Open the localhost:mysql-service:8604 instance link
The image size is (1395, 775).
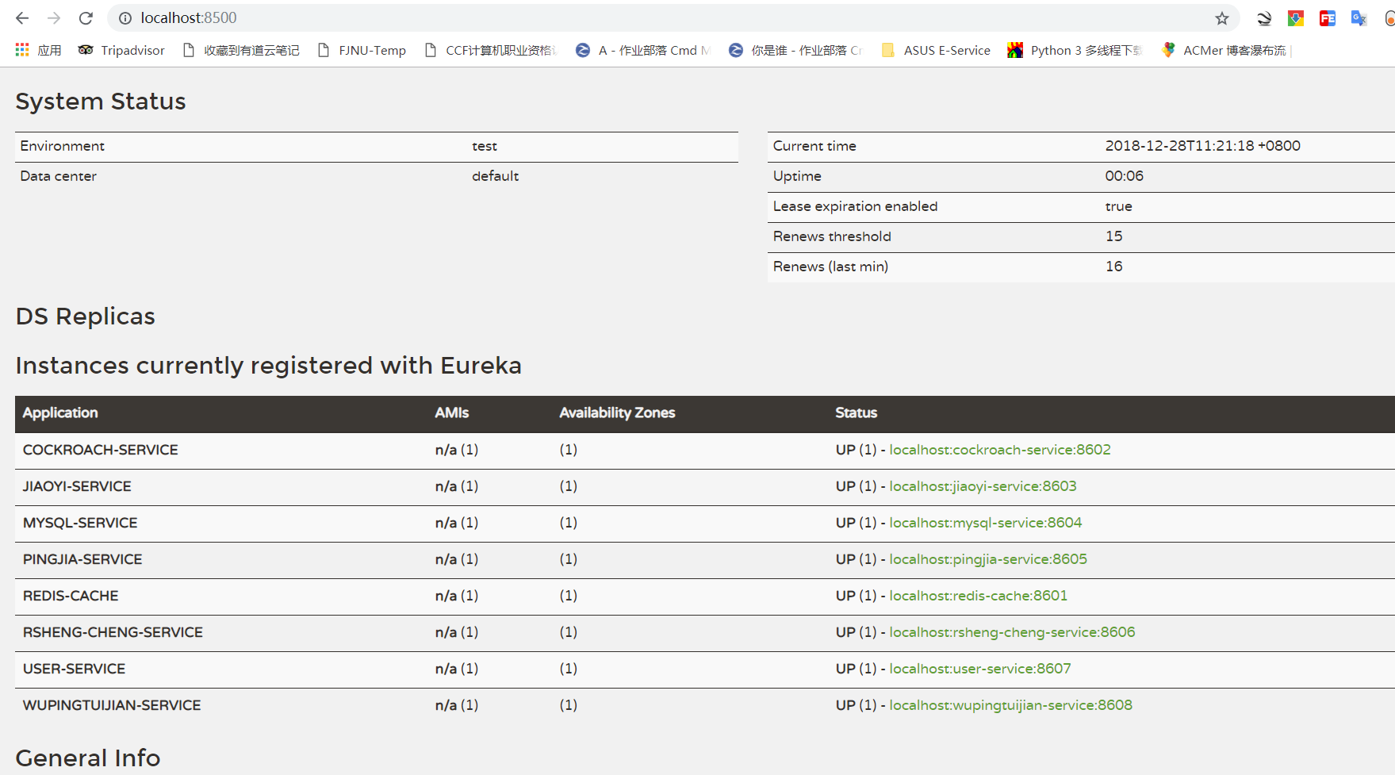click(x=986, y=523)
